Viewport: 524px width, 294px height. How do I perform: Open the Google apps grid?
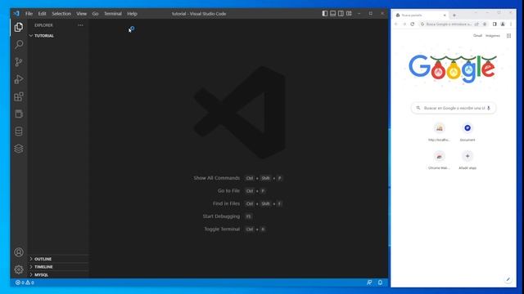(508, 36)
